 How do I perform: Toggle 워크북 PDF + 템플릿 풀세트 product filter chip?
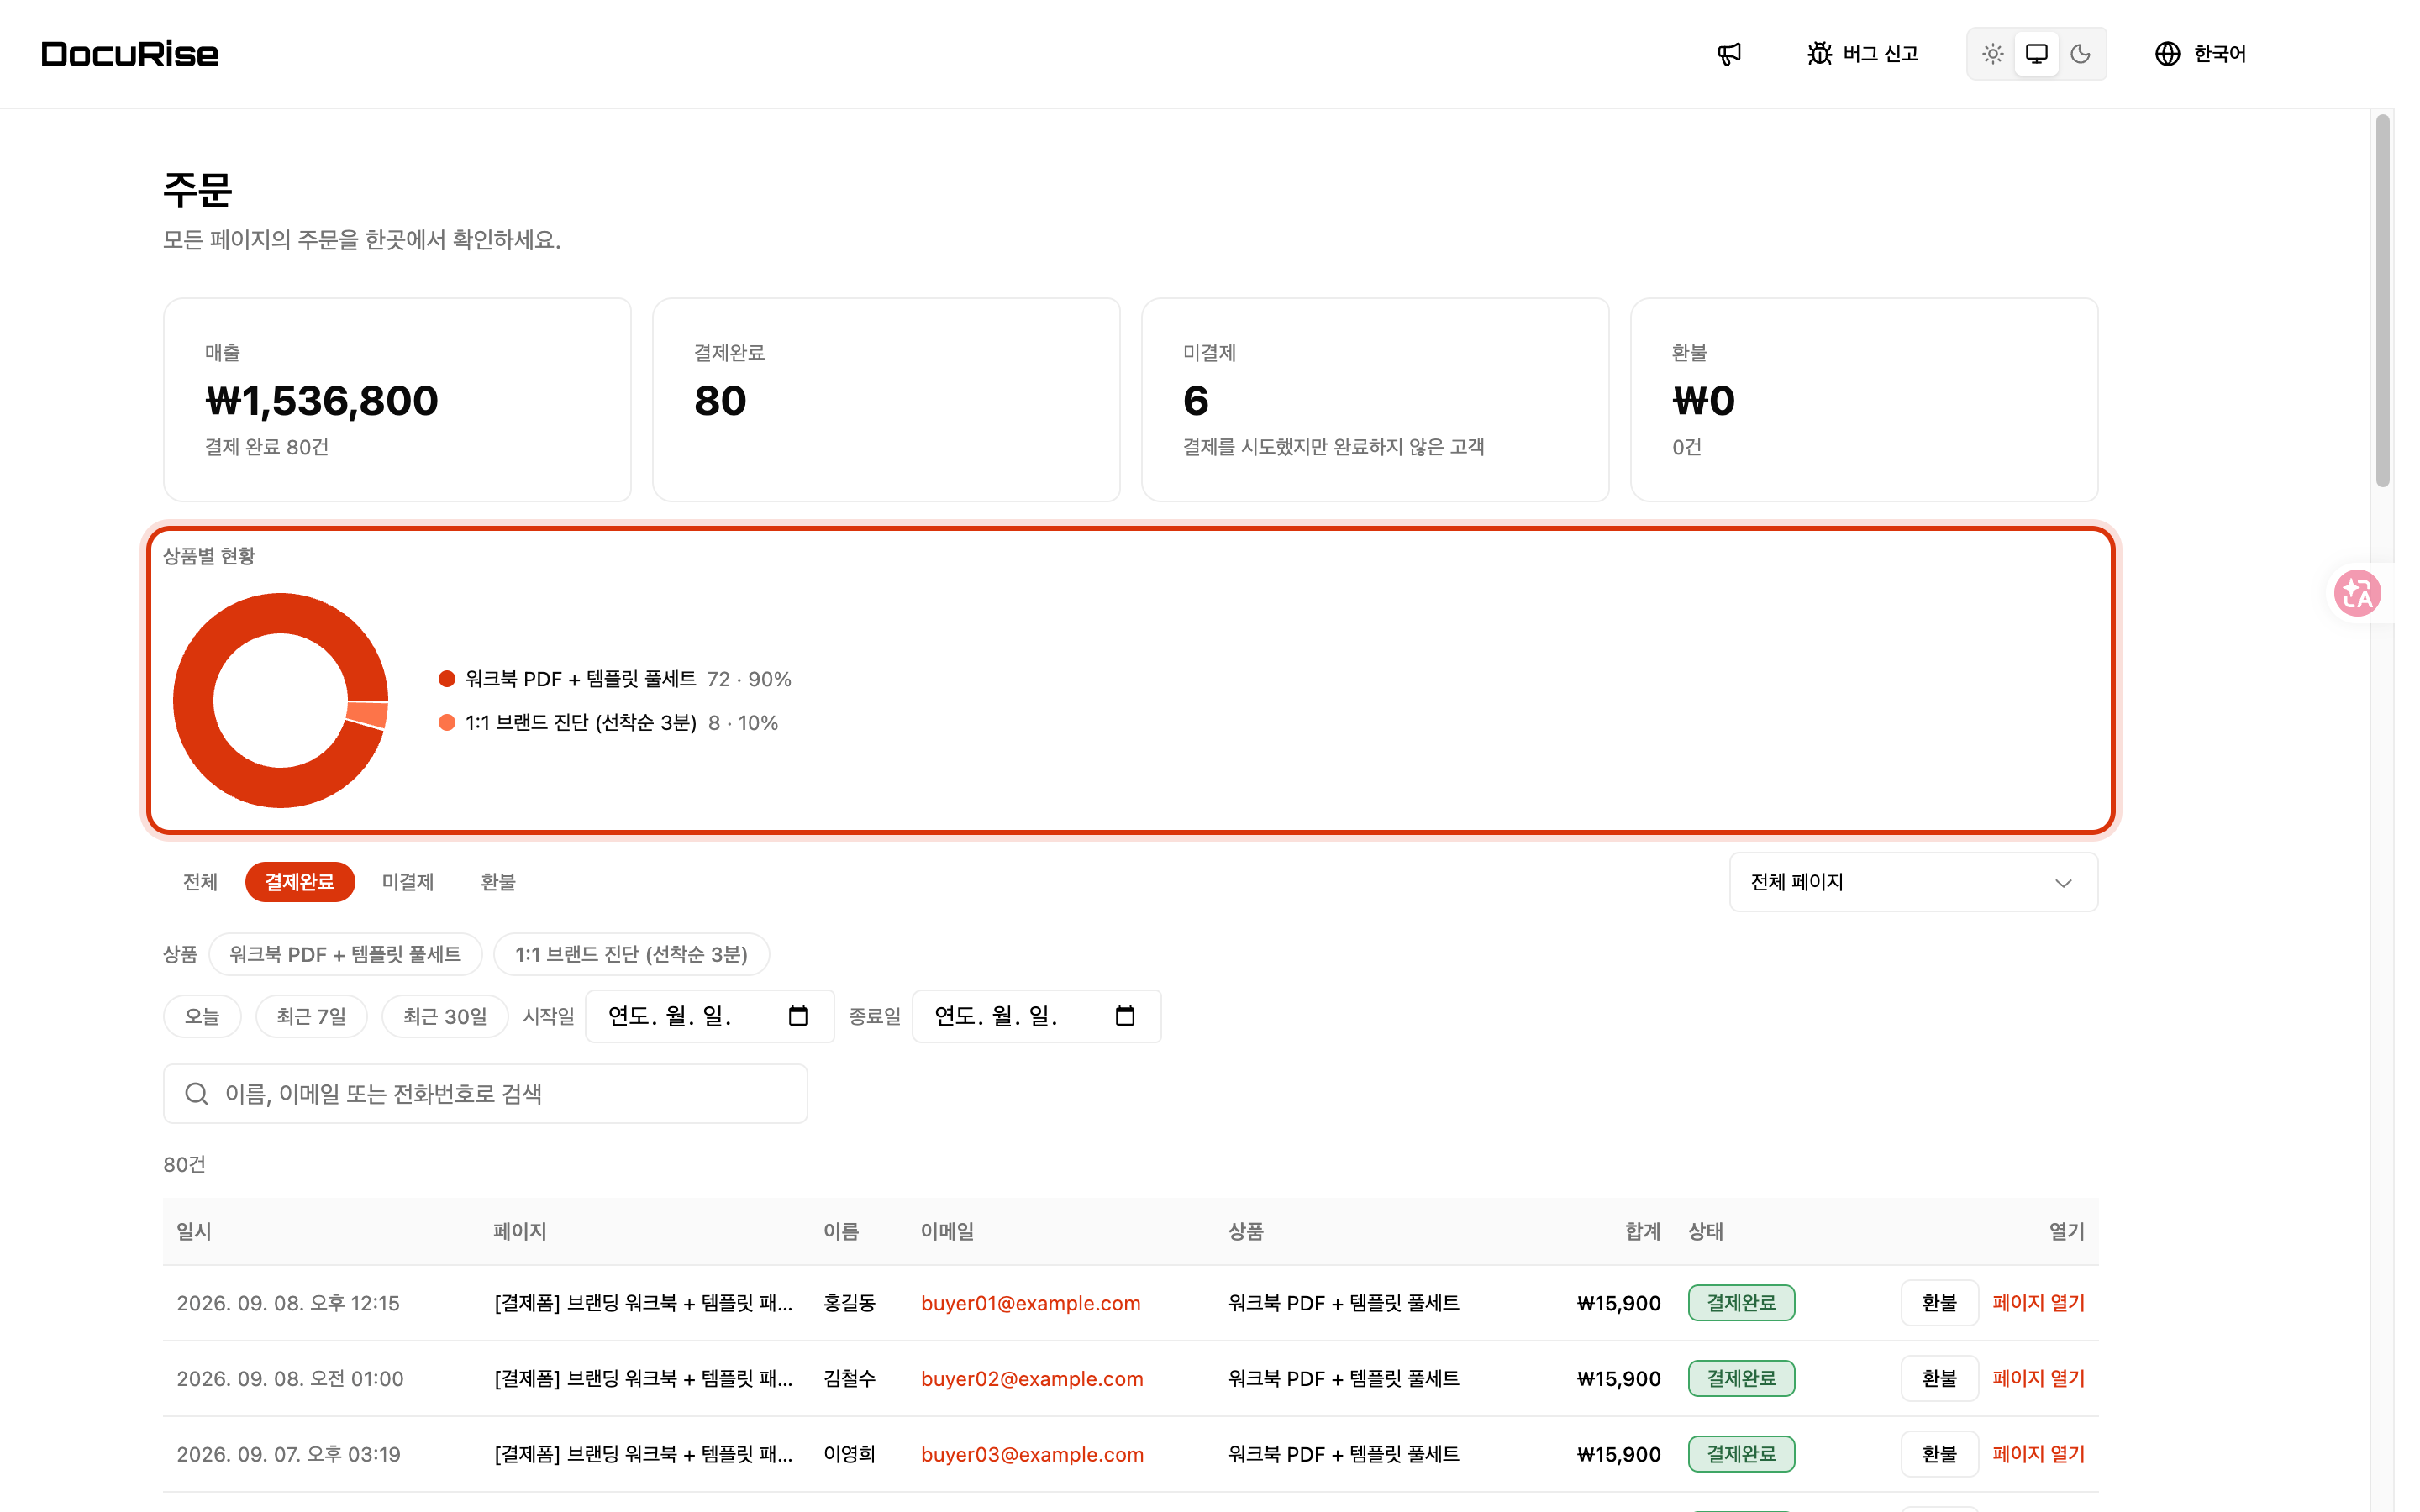coord(345,954)
